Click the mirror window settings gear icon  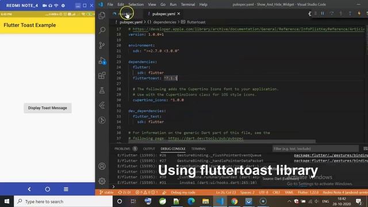(63, 5)
